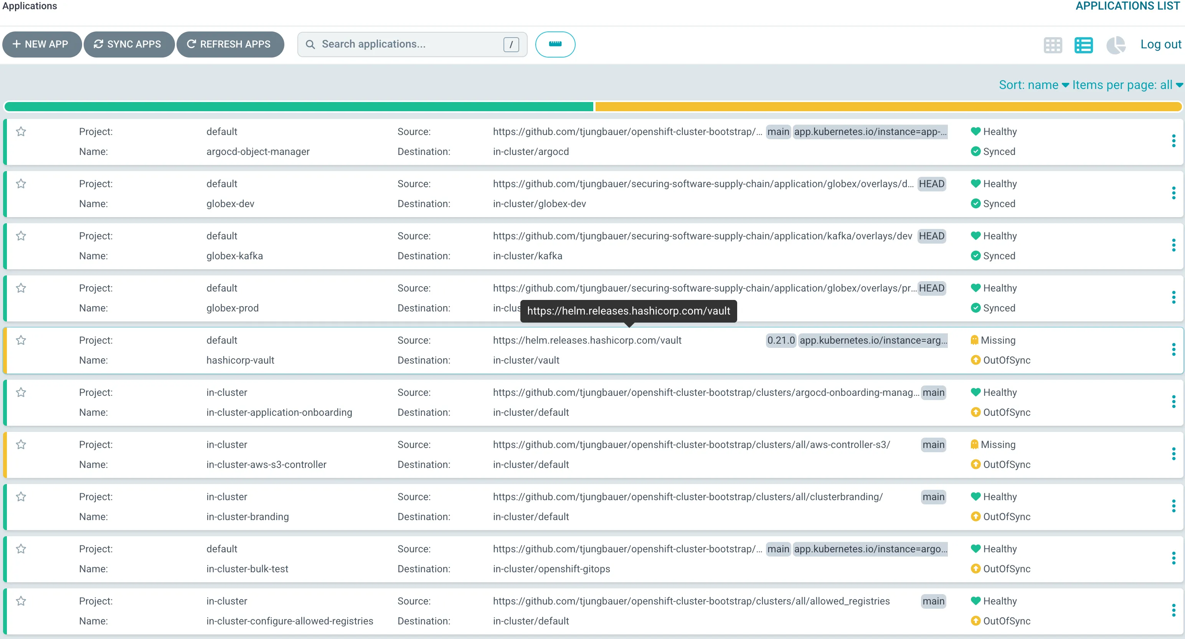
Task: Open the kebab menu for in-cluster-bulk-test
Action: (1173, 558)
